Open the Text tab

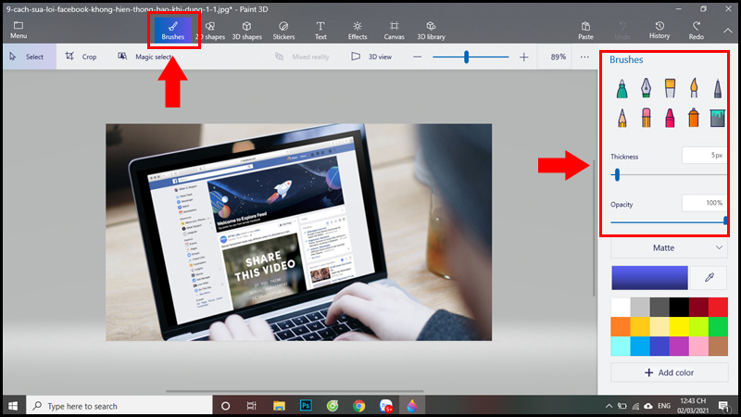tap(320, 31)
